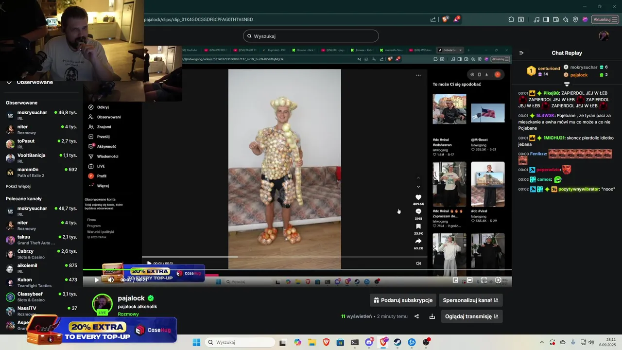The height and width of the screenshot is (350, 622).
Task: Open toPasut channel in sidebar
Action: tap(41, 144)
